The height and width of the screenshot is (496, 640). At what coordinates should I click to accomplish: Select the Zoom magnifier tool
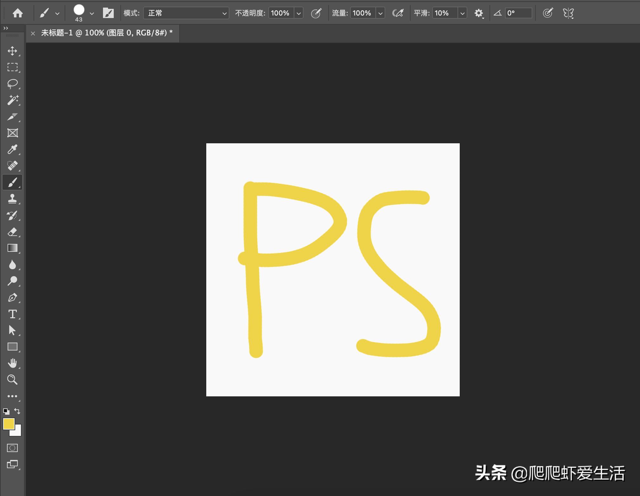point(12,380)
